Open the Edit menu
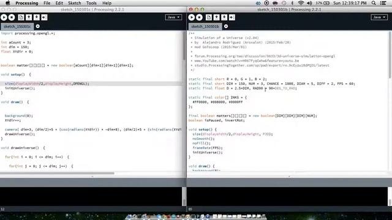This screenshot has height=220, width=392. tap(59, 3)
